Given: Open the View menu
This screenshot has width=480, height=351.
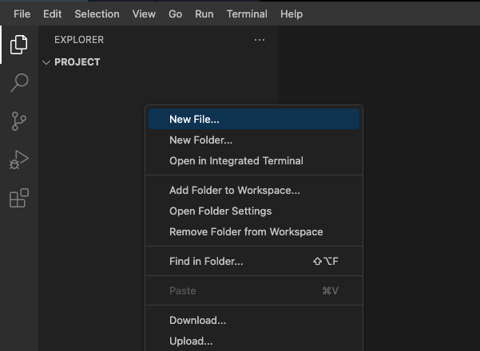Looking at the screenshot, I should click(144, 14).
